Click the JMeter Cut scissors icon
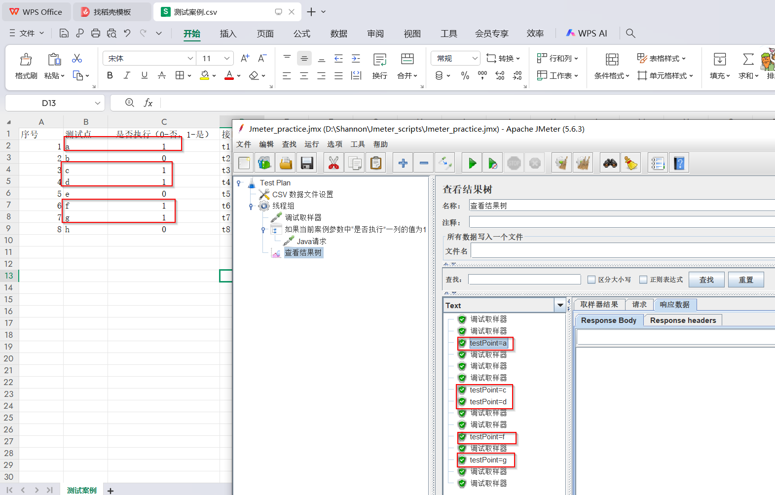775x495 pixels. 334,163
